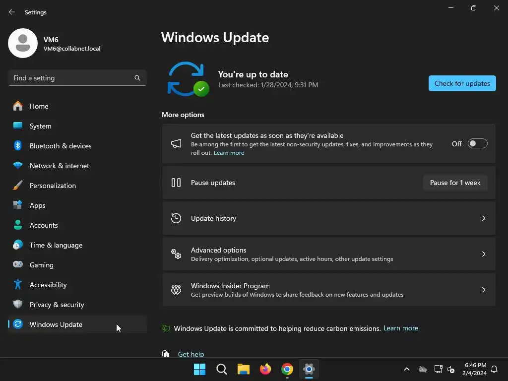Viewport: 508px width, 381px height.
Task: Click the Find a setting search box
Action: pos(77,78)
